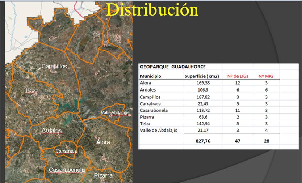Select the 'Casarabonela' label on the map

click(x=67, y=170)
